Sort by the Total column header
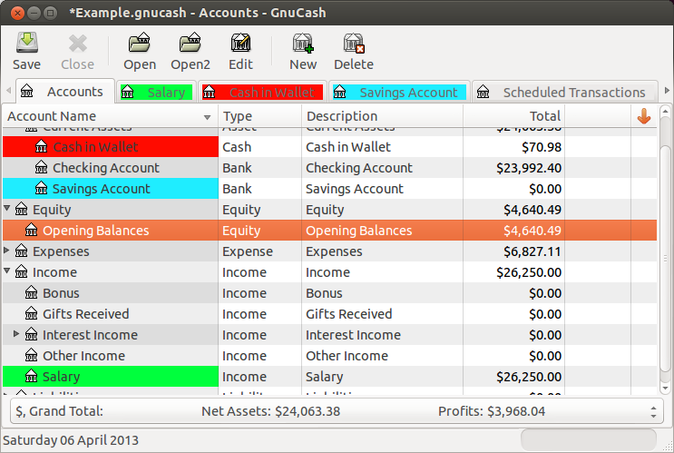The height and width of the screenshot is (453, 674). tap(513, 116)
